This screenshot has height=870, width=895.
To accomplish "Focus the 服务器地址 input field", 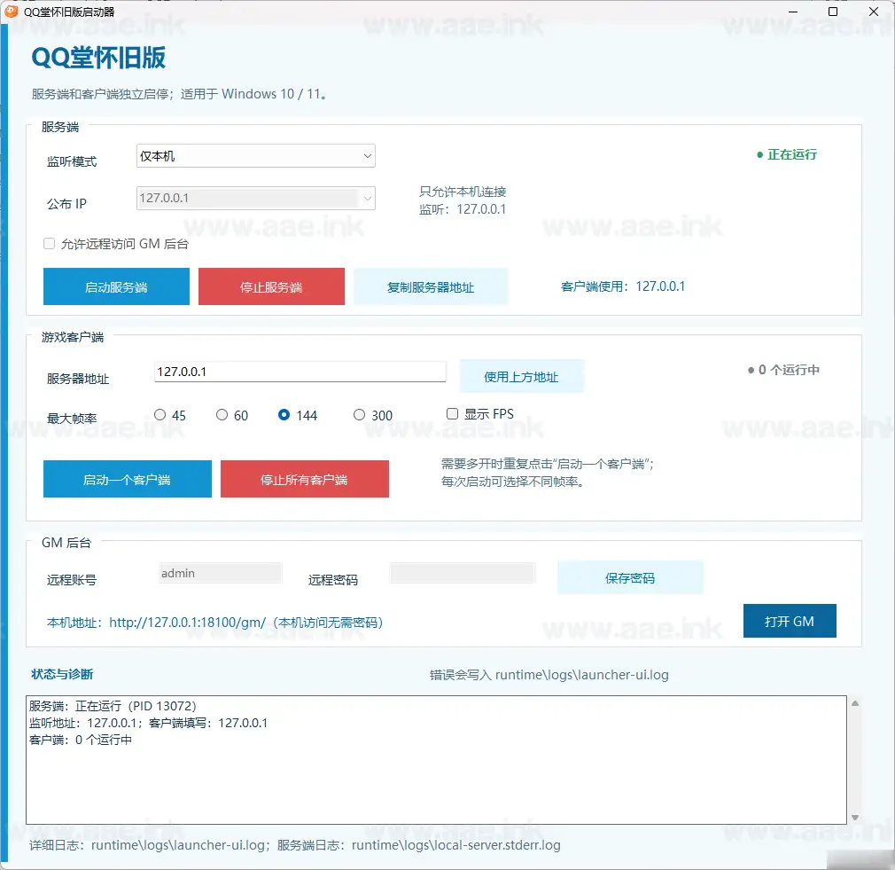I will click(x=300, y=372).
